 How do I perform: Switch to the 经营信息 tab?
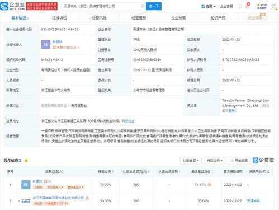[x=139, y=18]
